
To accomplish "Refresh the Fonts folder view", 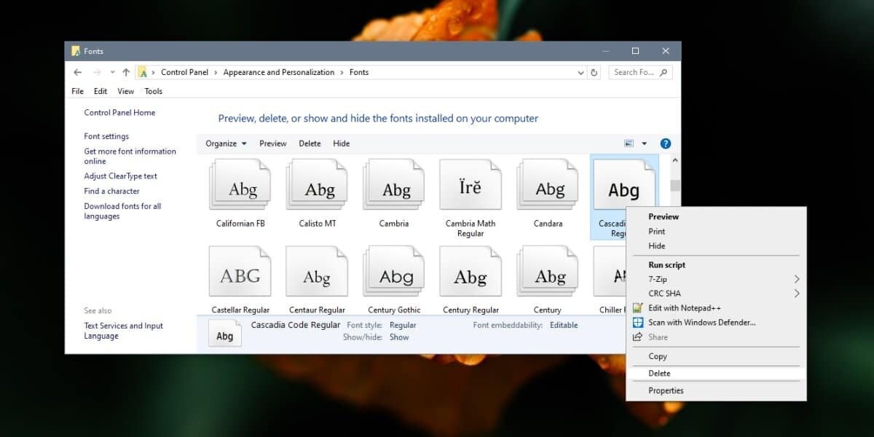I will coord(594,72).
